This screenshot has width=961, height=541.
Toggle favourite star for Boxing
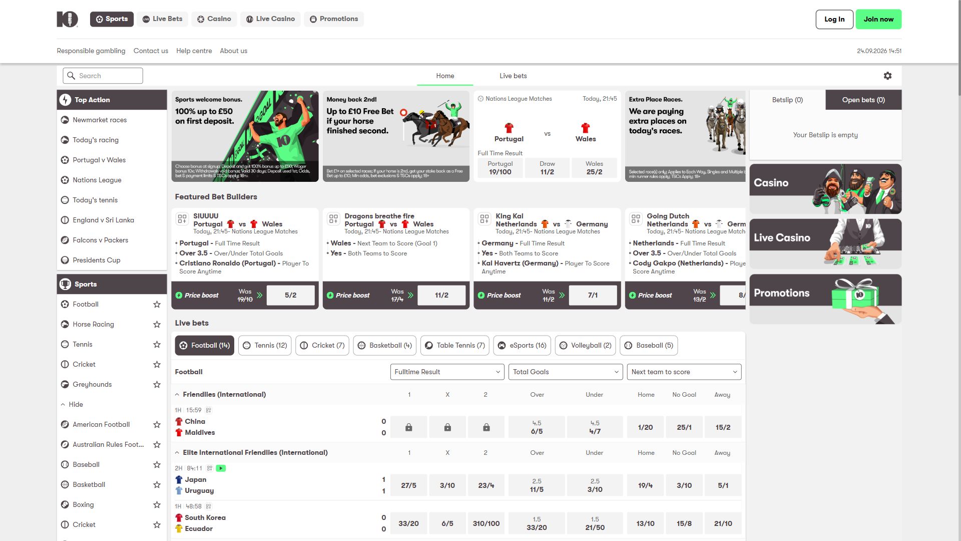click(157, 504)
